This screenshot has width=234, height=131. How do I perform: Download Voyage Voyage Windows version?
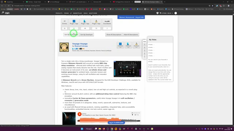pyautogui.click(x=120, y=45)
